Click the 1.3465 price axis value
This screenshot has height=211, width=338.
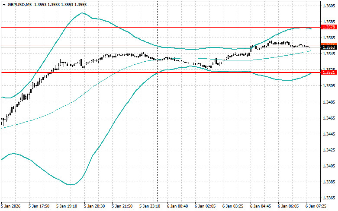click(329, 118)
